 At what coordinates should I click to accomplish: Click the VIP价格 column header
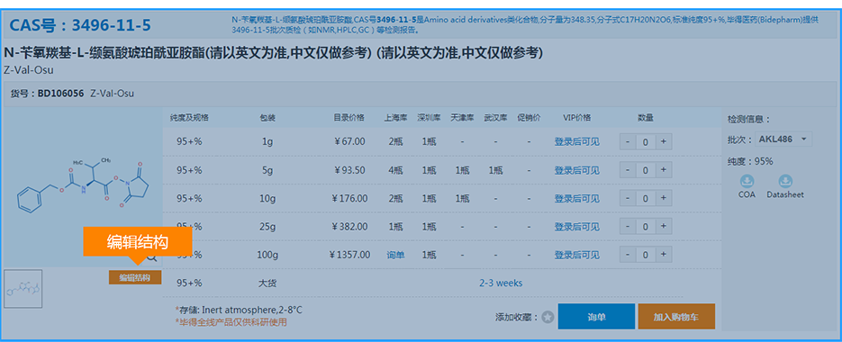click(x=576, y=118)
